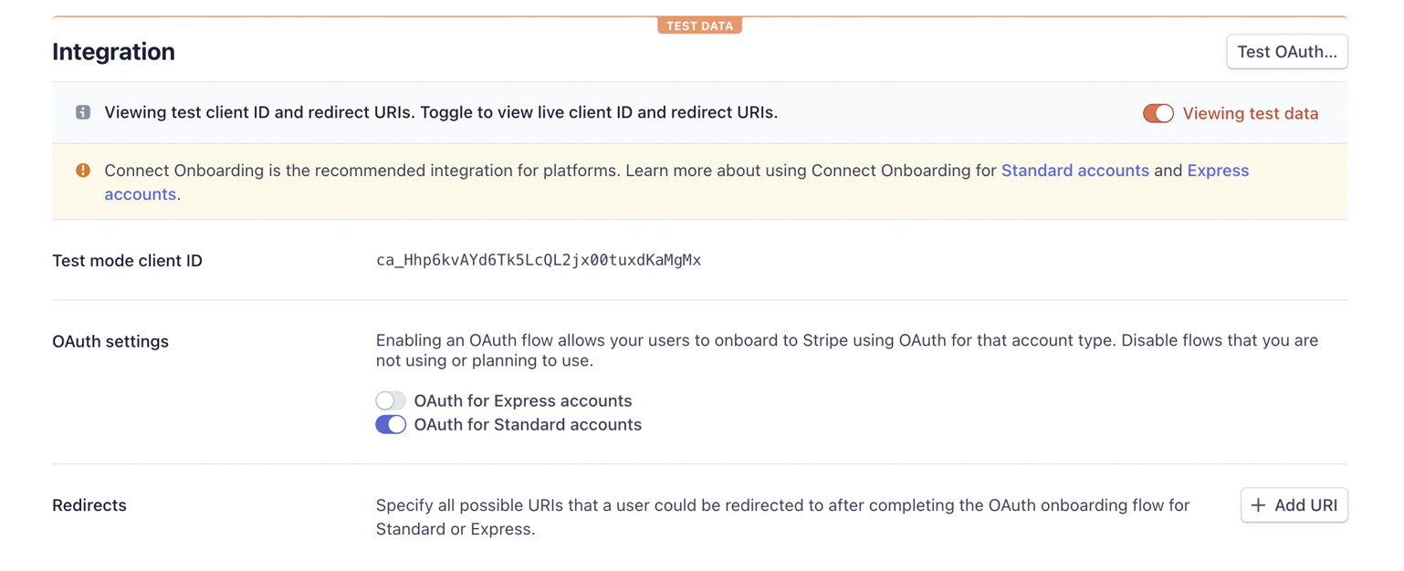Click the Integration heading
Screen dimensions: 1404x571
[x=113, y=52]
